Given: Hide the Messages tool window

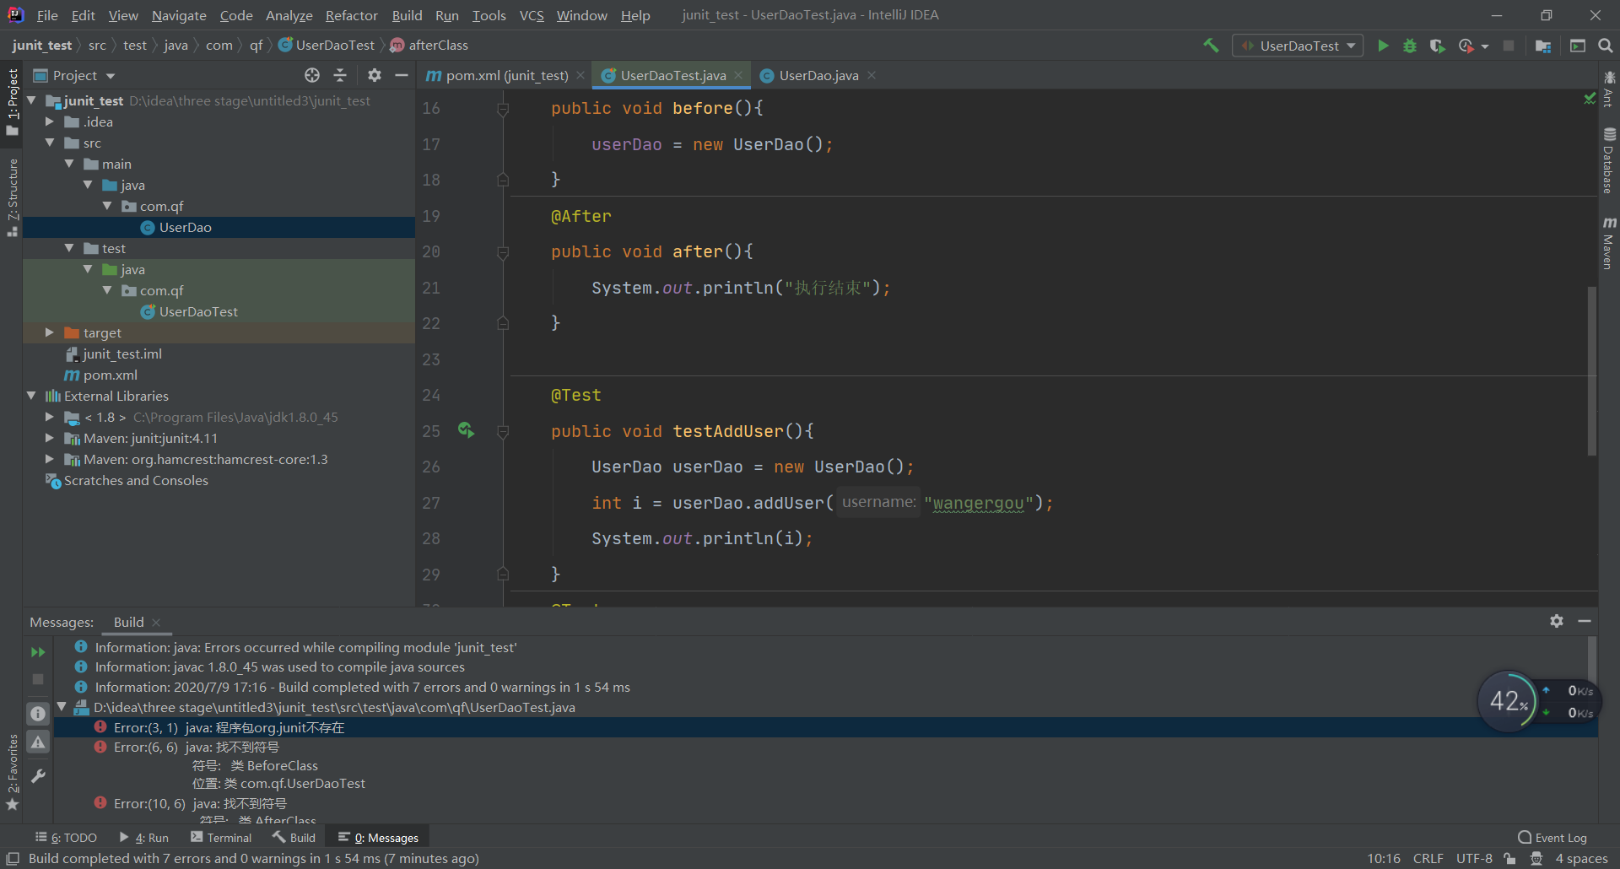Looking at the screenshot, I should [1585, 621].
